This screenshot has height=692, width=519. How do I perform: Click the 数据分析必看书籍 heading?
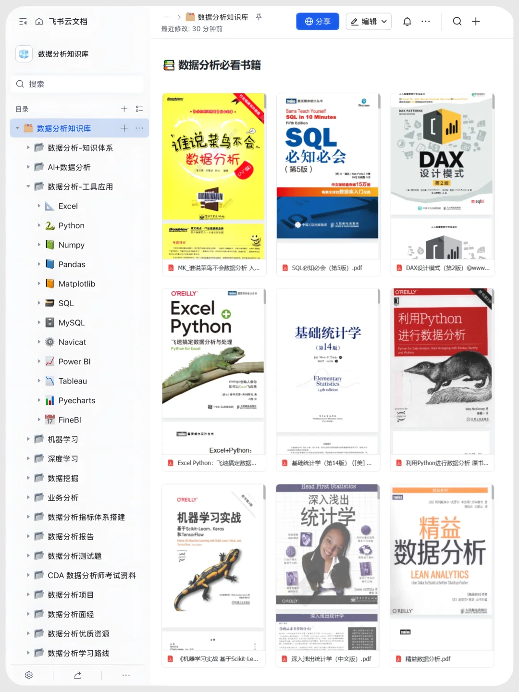pos(220,65)
